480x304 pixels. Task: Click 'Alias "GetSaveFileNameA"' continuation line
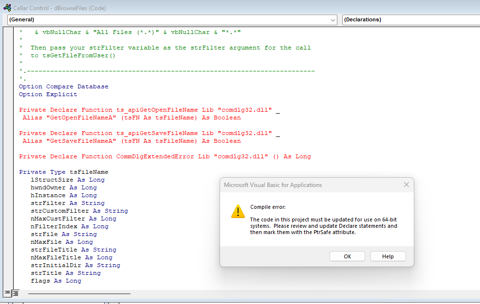pos(131,141)
